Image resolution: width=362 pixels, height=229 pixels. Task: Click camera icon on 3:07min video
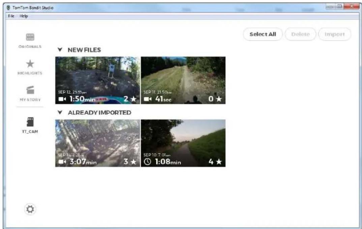pyautogui.click(x=62, y=162)
